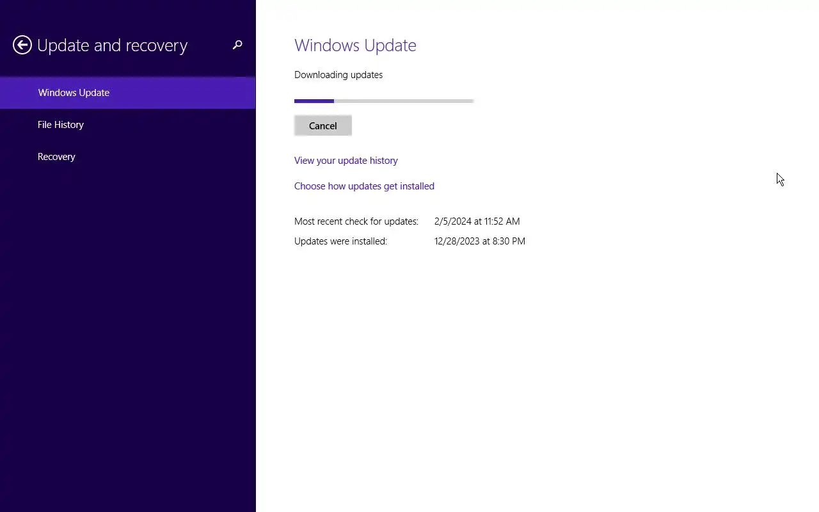Viewport: 819px width, 512px height.
Task: Click the 2/5/2024 at 11:52 AM value
Action: pyautogui.click(x=477, y=221)
